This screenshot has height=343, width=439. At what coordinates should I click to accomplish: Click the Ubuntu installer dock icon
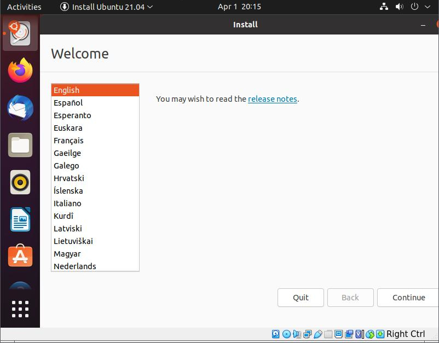pyautogui.click(x=20, y=34)
